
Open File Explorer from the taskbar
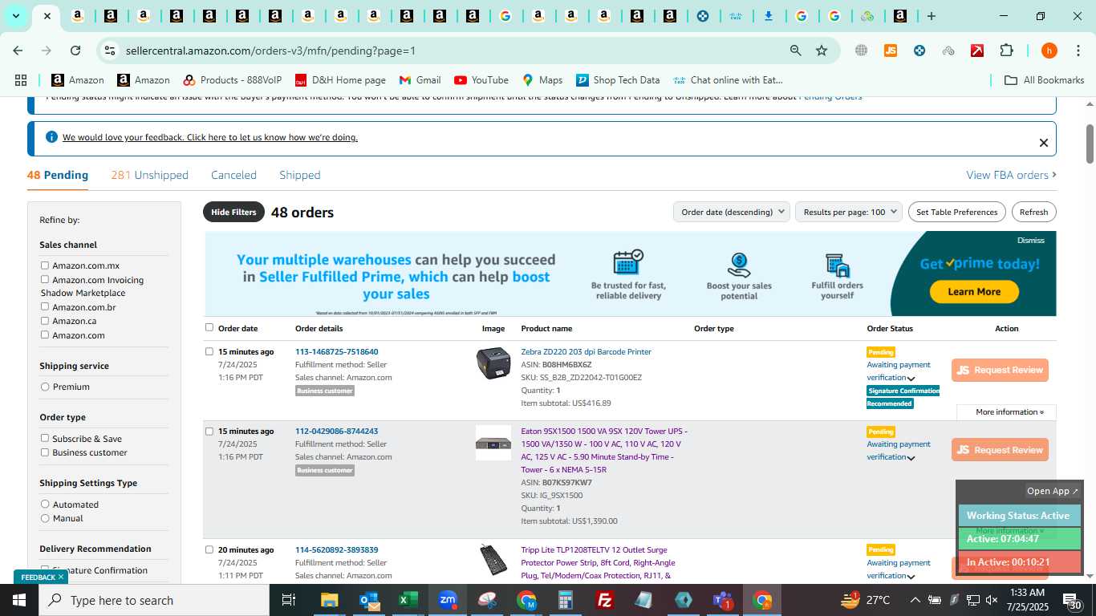coord(329,600)
